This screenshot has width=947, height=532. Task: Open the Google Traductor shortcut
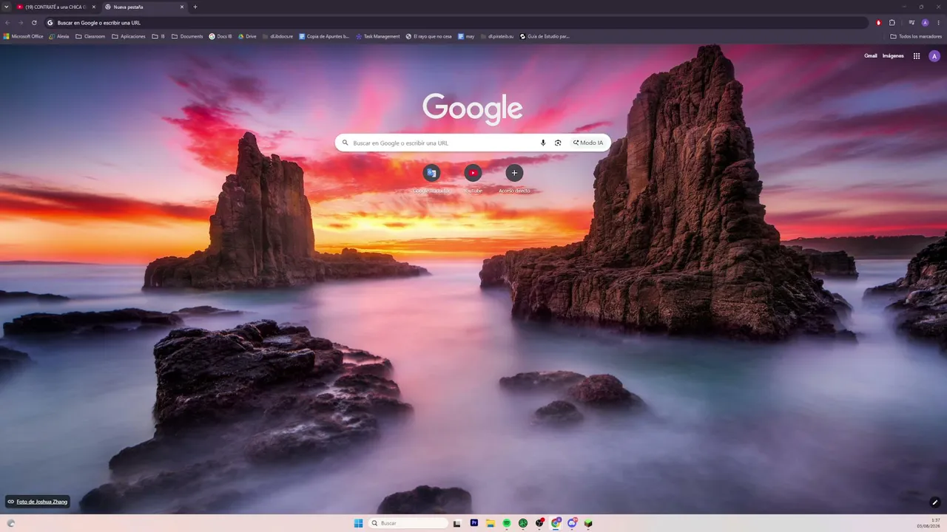(x=431, y=178)
